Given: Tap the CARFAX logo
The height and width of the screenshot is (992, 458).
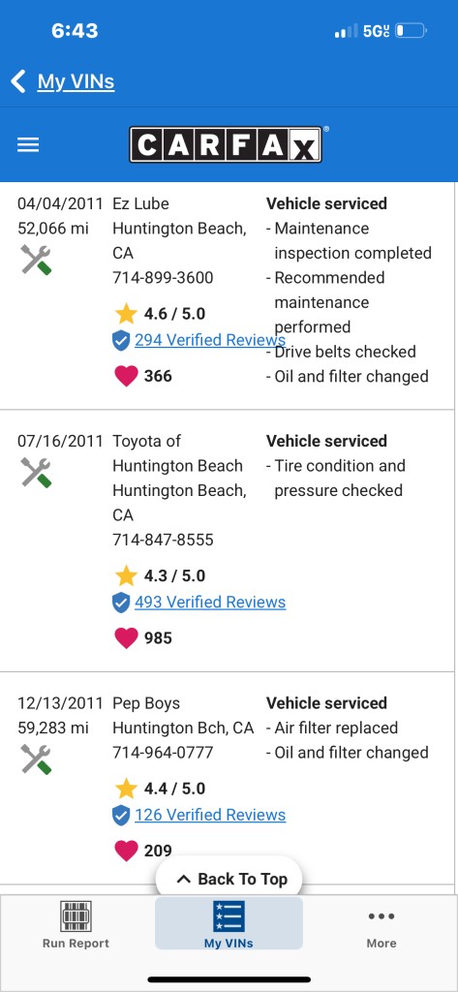Looking at the screenshot, I should [227, 145].
